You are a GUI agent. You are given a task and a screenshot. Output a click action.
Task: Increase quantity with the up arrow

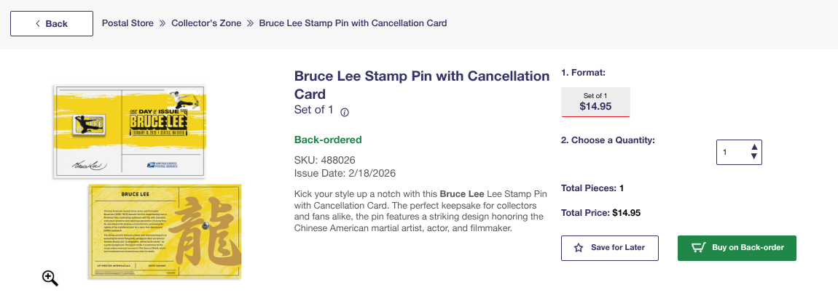(754, 146)
